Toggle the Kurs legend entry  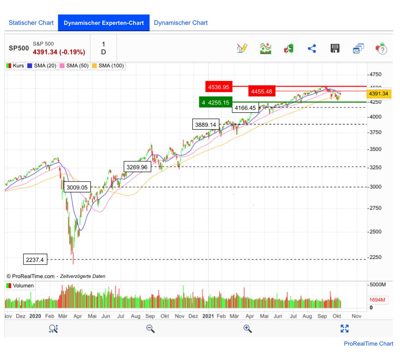[15, 66]
